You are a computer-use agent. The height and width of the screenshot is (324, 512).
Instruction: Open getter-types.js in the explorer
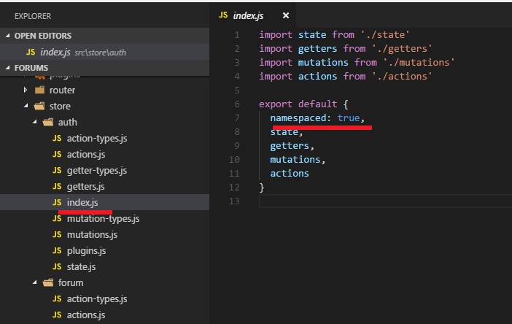point(97,171)
